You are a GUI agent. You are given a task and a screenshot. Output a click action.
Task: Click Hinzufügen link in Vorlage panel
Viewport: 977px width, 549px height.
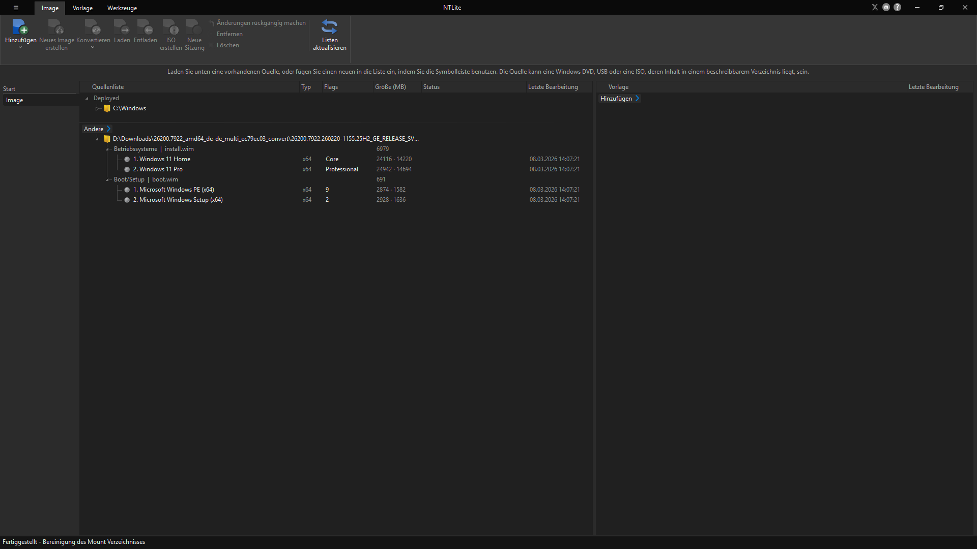(x=620, y=99)
